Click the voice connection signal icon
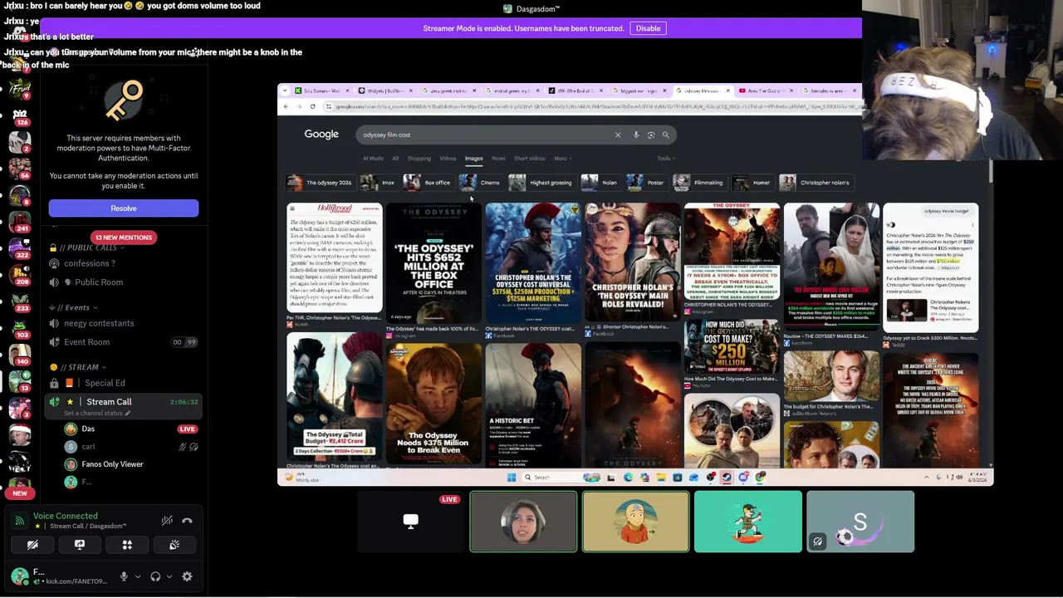 point(20,521)
